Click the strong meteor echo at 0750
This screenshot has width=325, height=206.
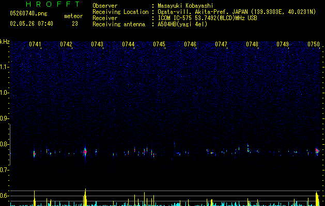[317, 151]
